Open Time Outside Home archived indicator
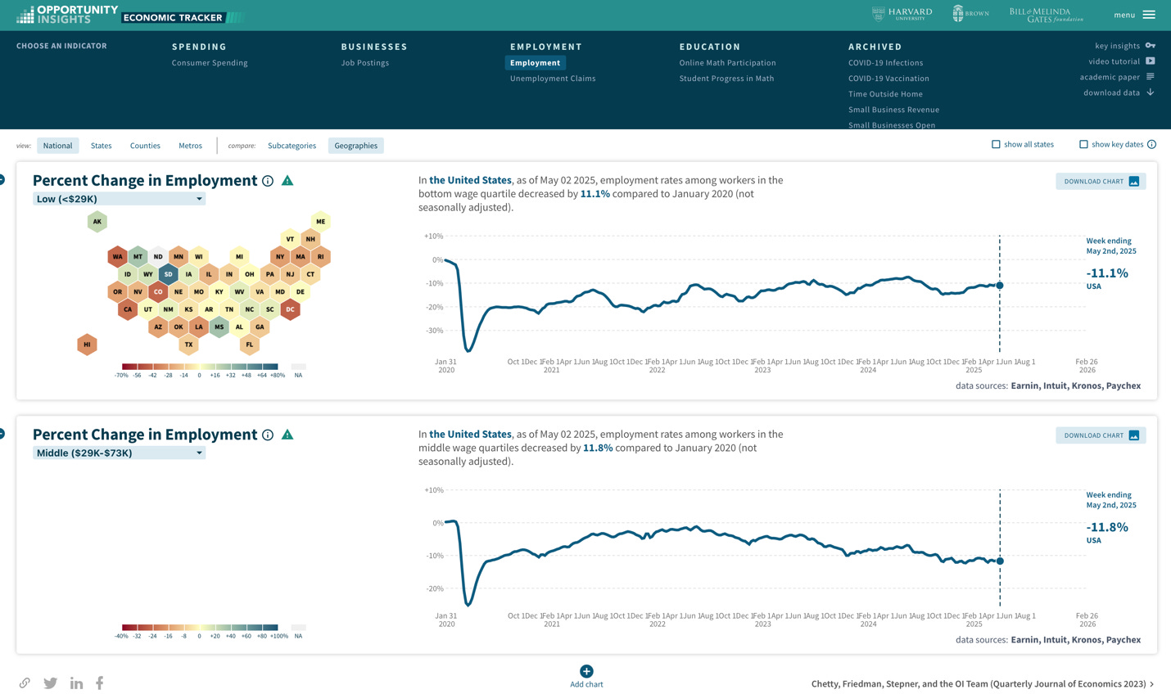 tap(885, 94)
